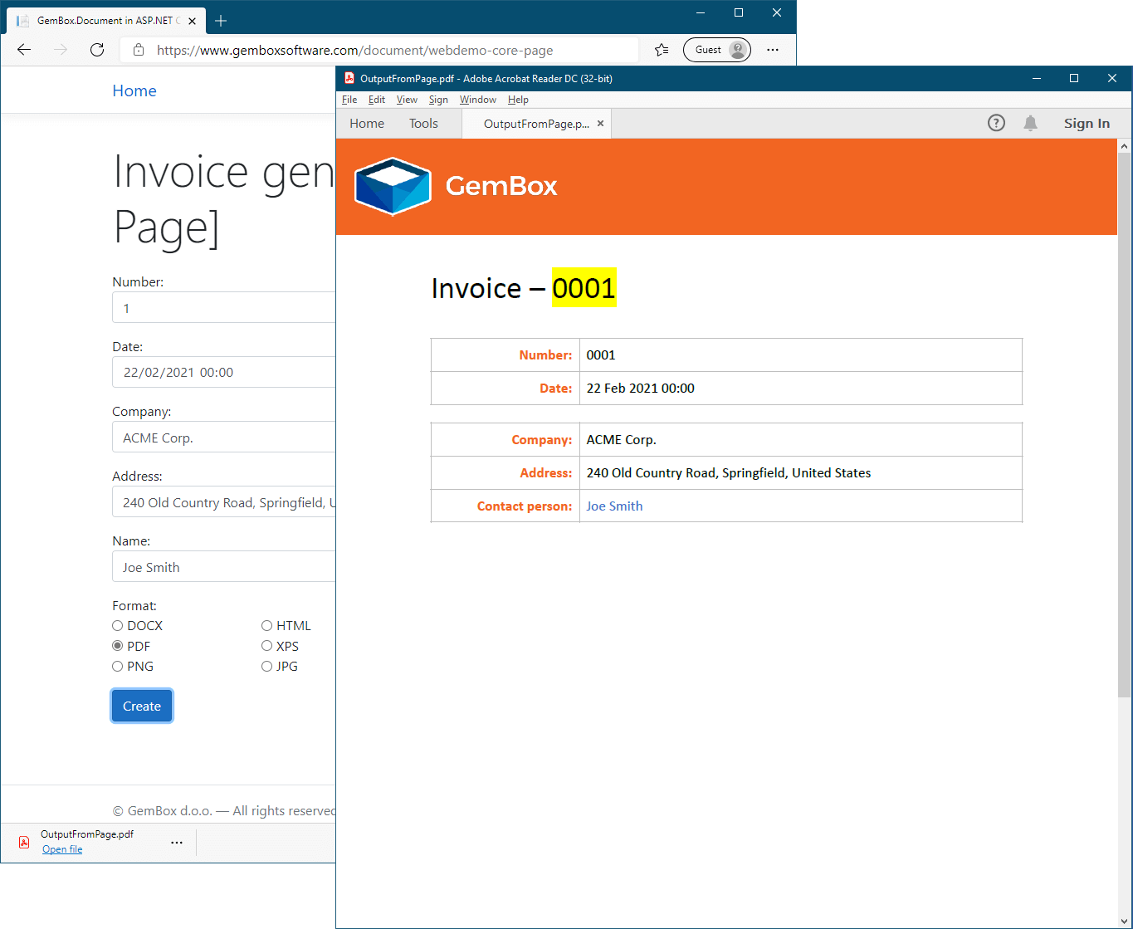This screenshot has width=1133, height=929.
Task: Select the PNG format radio button
Action: click(x=118, y=667)
